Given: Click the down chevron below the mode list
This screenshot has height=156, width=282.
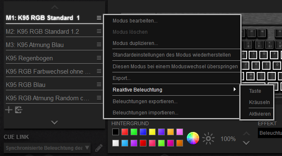Looking at the screenshot, I should [54, 123].
